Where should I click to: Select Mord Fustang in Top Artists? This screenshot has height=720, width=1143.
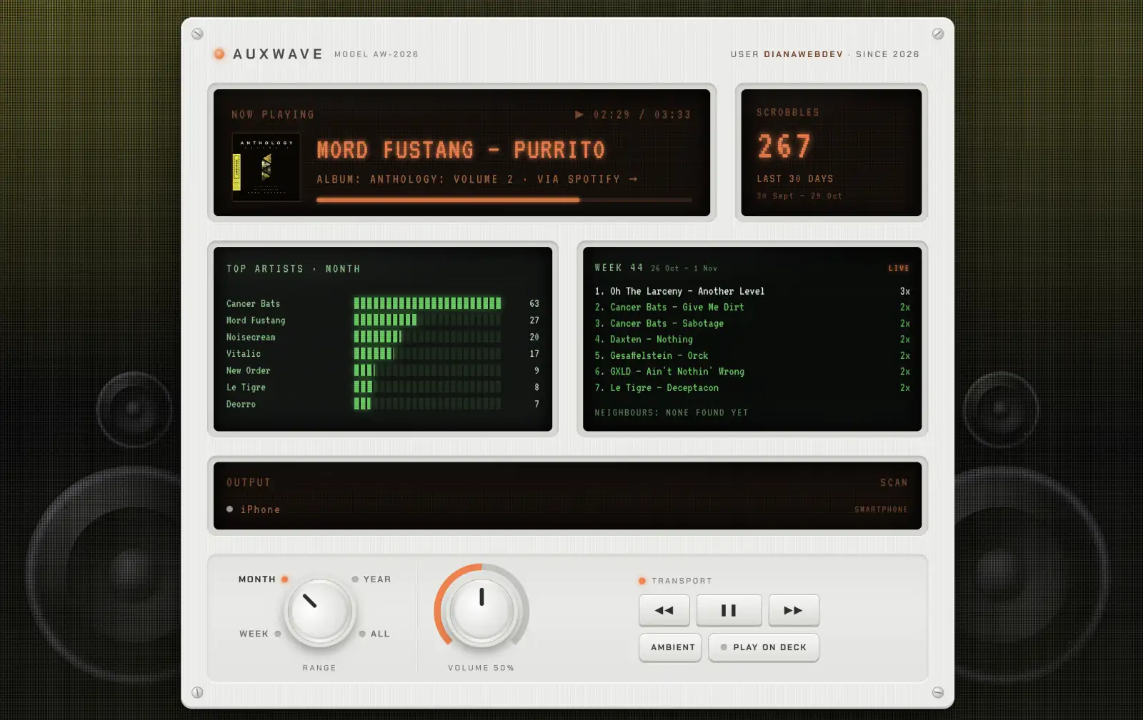click(x=383, y=320)
